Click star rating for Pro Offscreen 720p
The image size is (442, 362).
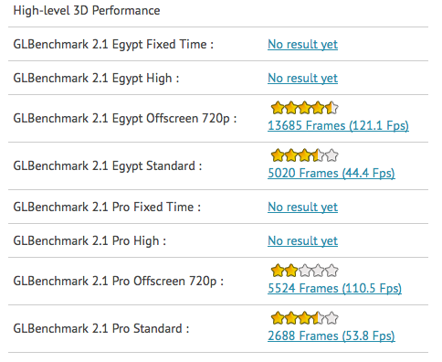point(304,271)
